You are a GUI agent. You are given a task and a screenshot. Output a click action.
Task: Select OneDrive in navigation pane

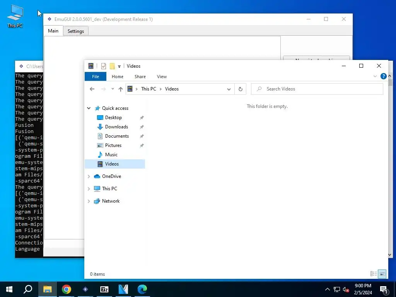(x=111, y=176)
